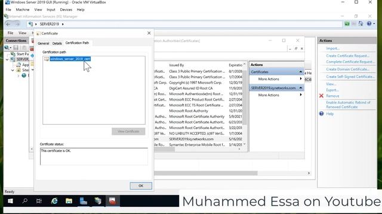The image size is (382, 214).
Task: Open dropdown arrow beside the Connections globe icon
Action: tap(11, 48)
